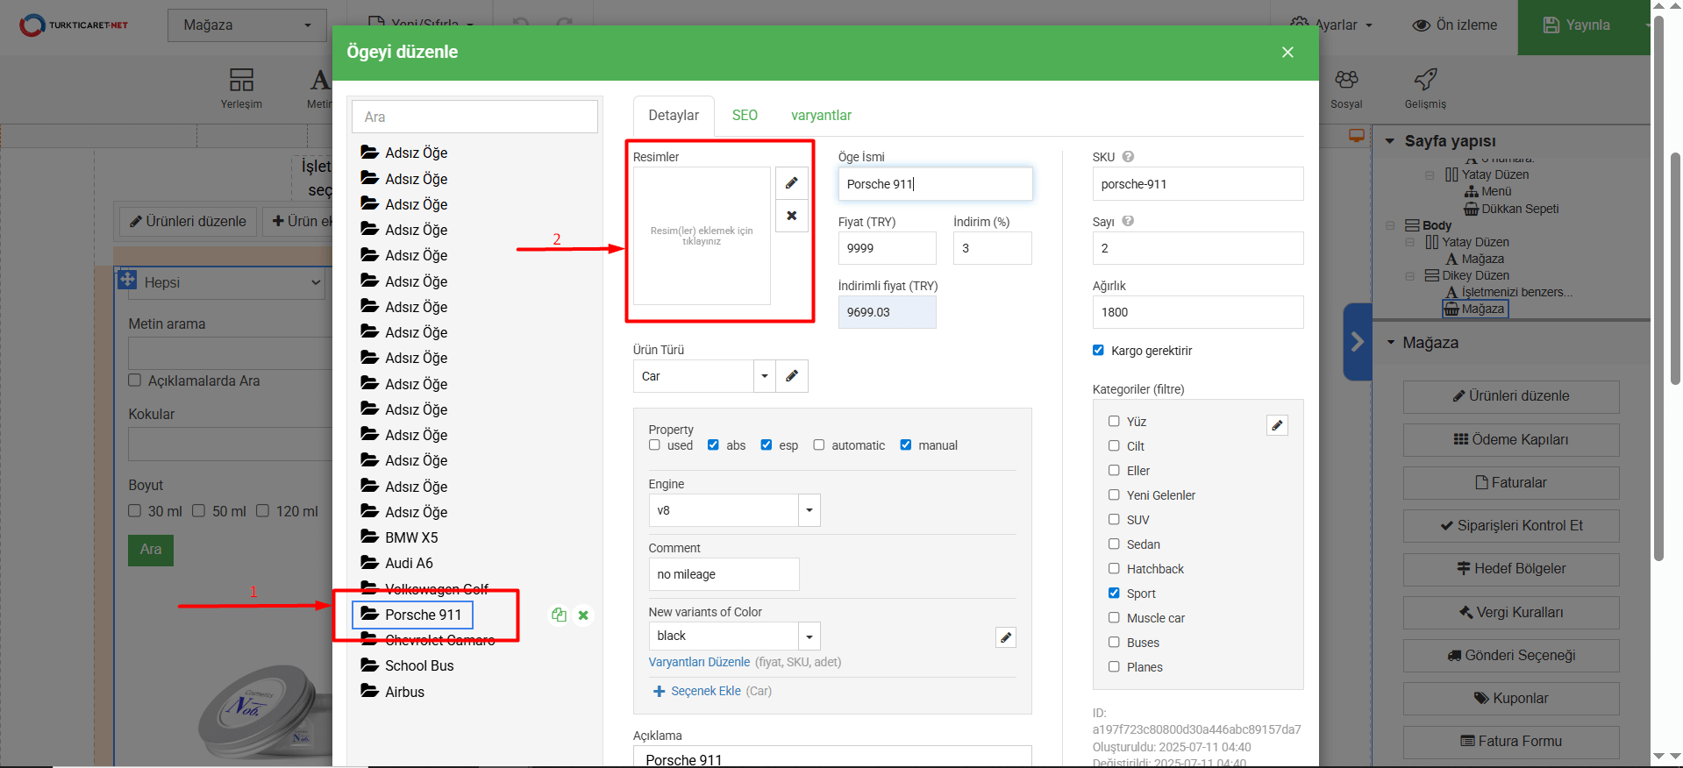Uncheck manual property checkbox
The width and height of the screenshot is (1683, 768).
pyautogui.click(x=906, y=444)
